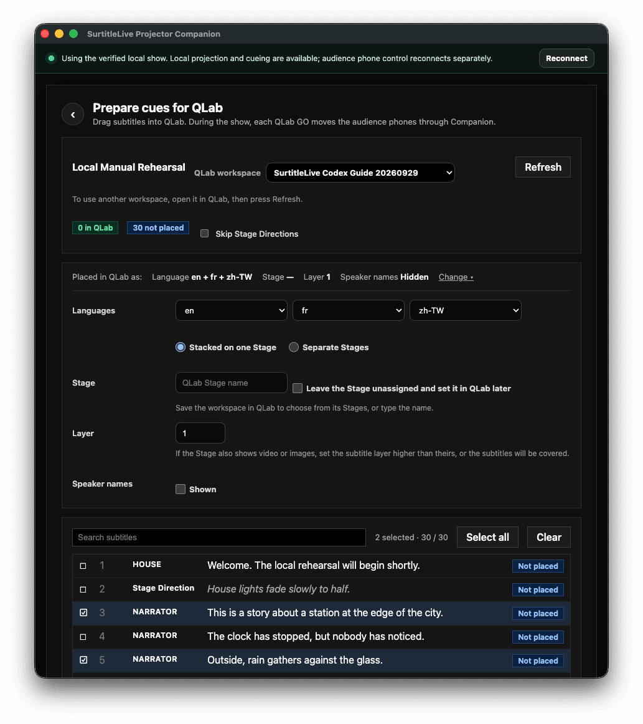The height and width of the screenshot is (724, 643).
Task: Click the HOUSE speaker label
Action: tap(147, 564)
